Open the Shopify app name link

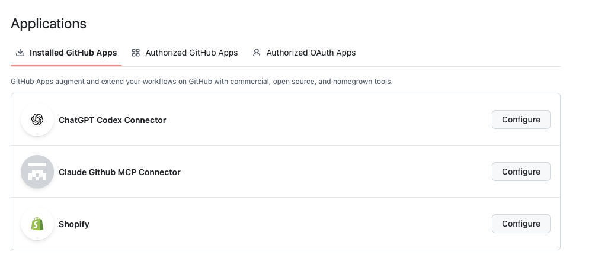click(74, 224)
